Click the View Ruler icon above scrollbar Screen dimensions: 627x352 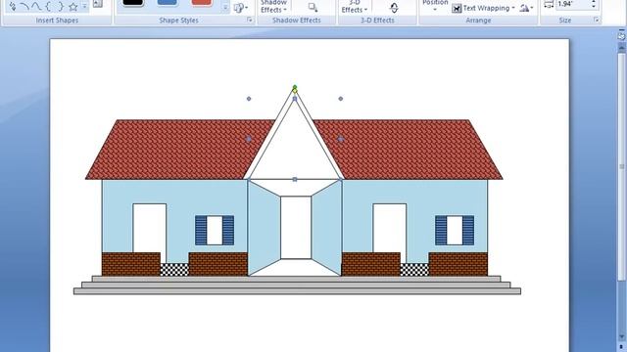pos(621,35)
